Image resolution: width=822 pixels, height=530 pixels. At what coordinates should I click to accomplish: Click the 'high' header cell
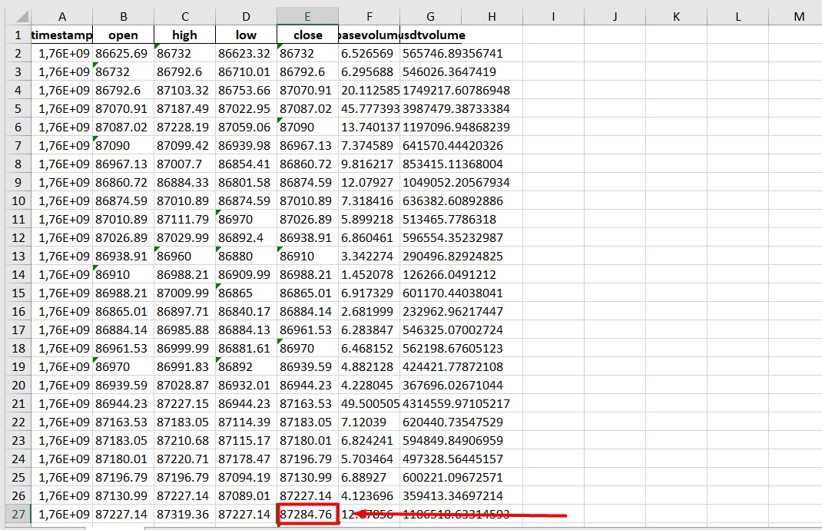pyautogui.click(x=184, y=35)
